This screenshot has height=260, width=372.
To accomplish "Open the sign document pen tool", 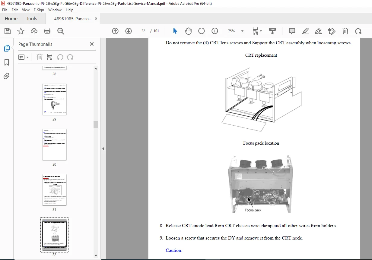I will coord(318,31).
